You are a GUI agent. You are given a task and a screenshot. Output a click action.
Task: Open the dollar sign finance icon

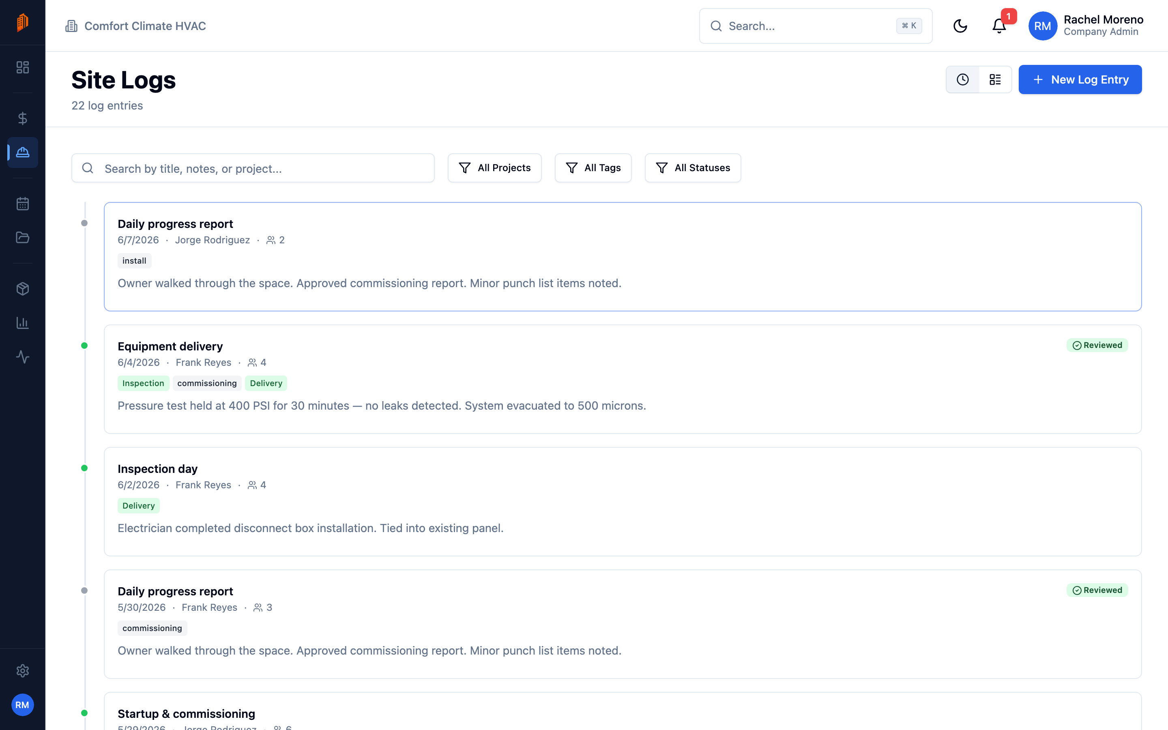(23, 118)
